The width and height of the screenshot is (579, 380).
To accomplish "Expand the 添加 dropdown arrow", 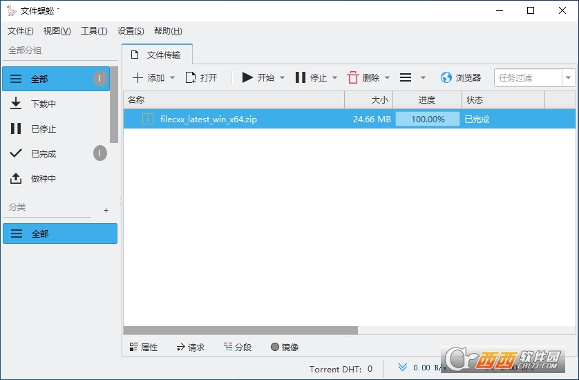I will 173,78.
